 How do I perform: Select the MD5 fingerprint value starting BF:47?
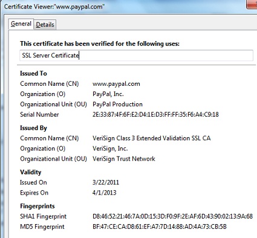point(160,227)
